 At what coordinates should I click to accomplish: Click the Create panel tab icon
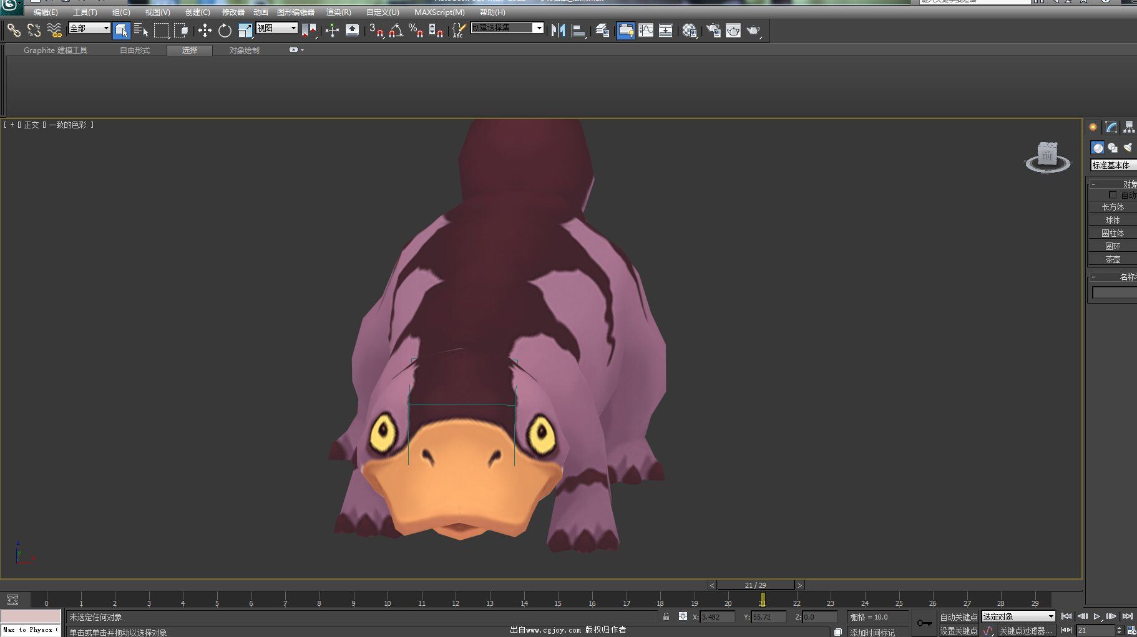[1093, 127]
